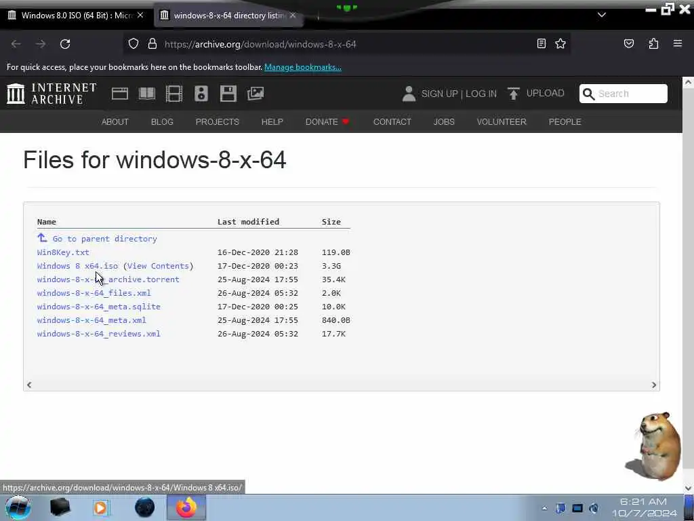
Task: Click the page scrollbar down arrow
Action: point(688,488)
